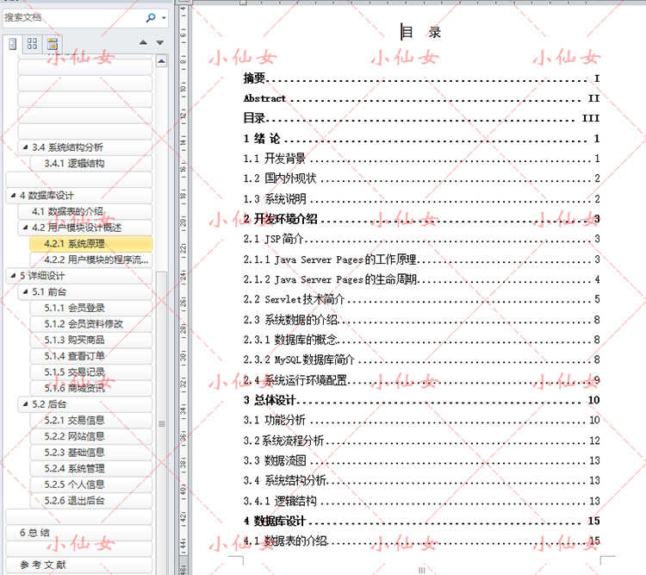Screen dimensions: 646x575
Task: Click the 1.3 系统说明 contents entry
Action: click(x=421, y=199)
